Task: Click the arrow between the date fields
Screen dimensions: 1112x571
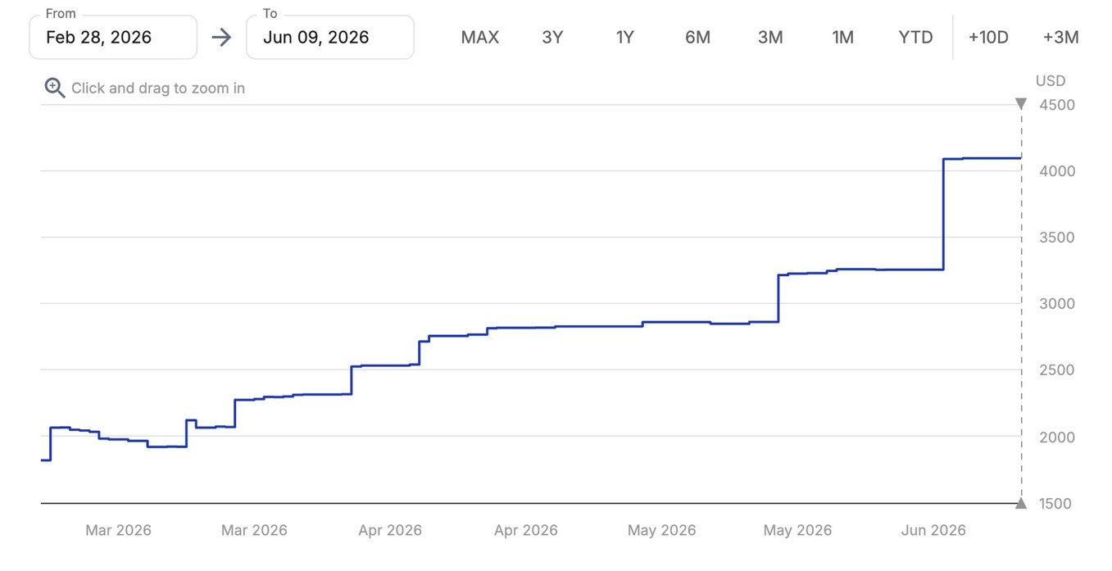Action: [x=221, y=37]
